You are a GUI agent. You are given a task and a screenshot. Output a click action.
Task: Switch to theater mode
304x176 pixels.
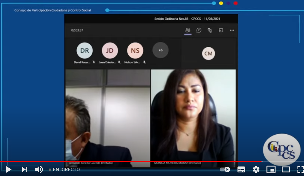pos(286,169)
